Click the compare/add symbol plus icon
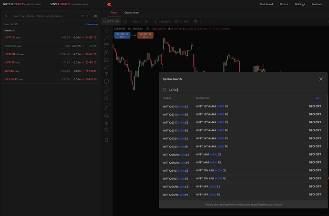329x216 pixels. tap(125, 21)
